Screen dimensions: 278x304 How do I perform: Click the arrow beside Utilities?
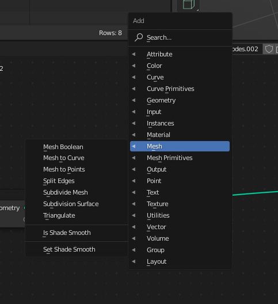click(x=134, y=215)
